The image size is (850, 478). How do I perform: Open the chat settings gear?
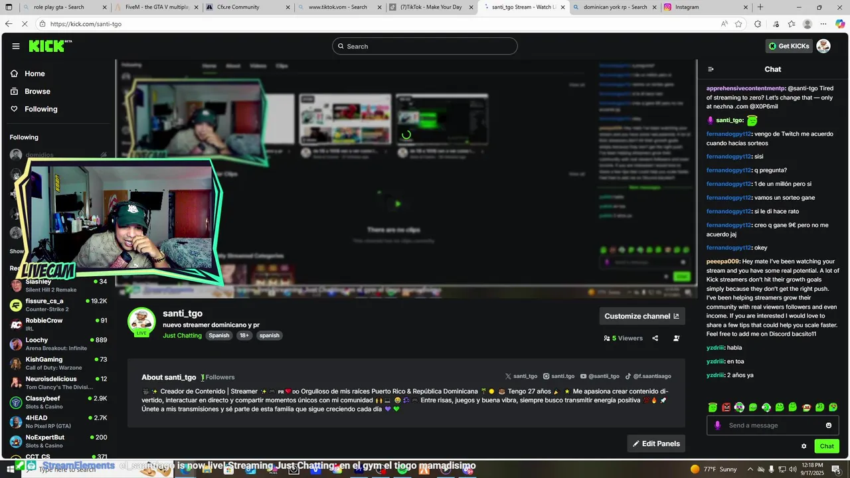point(804,446)
